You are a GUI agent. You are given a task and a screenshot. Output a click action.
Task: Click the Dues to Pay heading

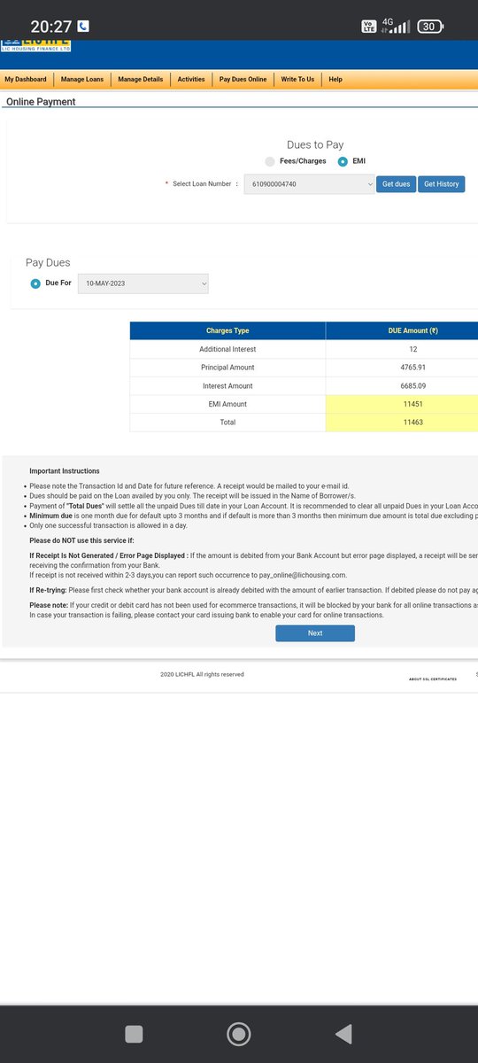tap(315, 144)
